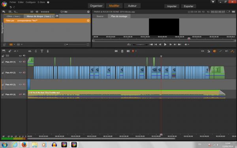237x148 pixels.
Task: Click the redo arrow
Action: (14, 7)
